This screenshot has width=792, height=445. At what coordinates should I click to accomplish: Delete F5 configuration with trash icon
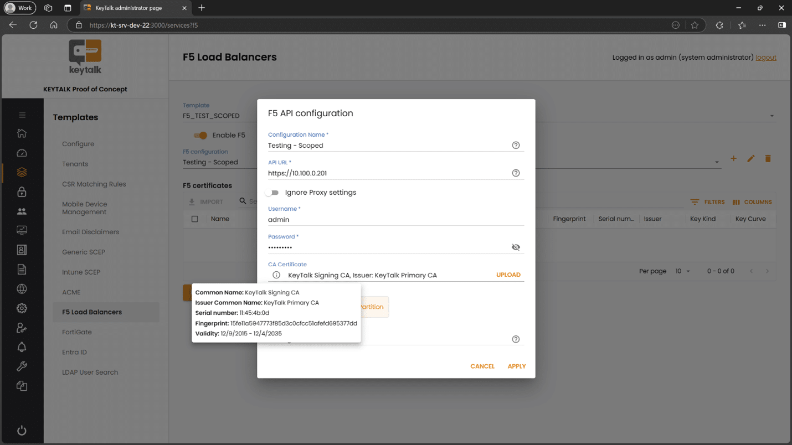(x=768, y=159)
